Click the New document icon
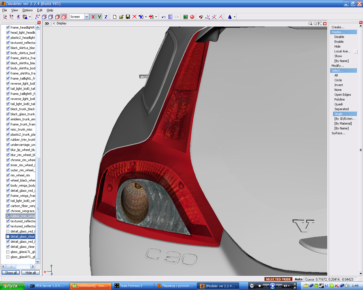 click(115, 17)
